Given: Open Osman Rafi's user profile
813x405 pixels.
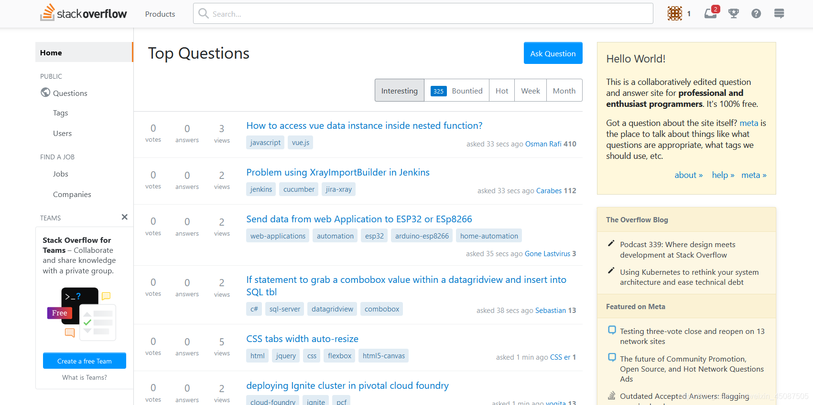Looking at the screenshot, I should coord(543,144).
